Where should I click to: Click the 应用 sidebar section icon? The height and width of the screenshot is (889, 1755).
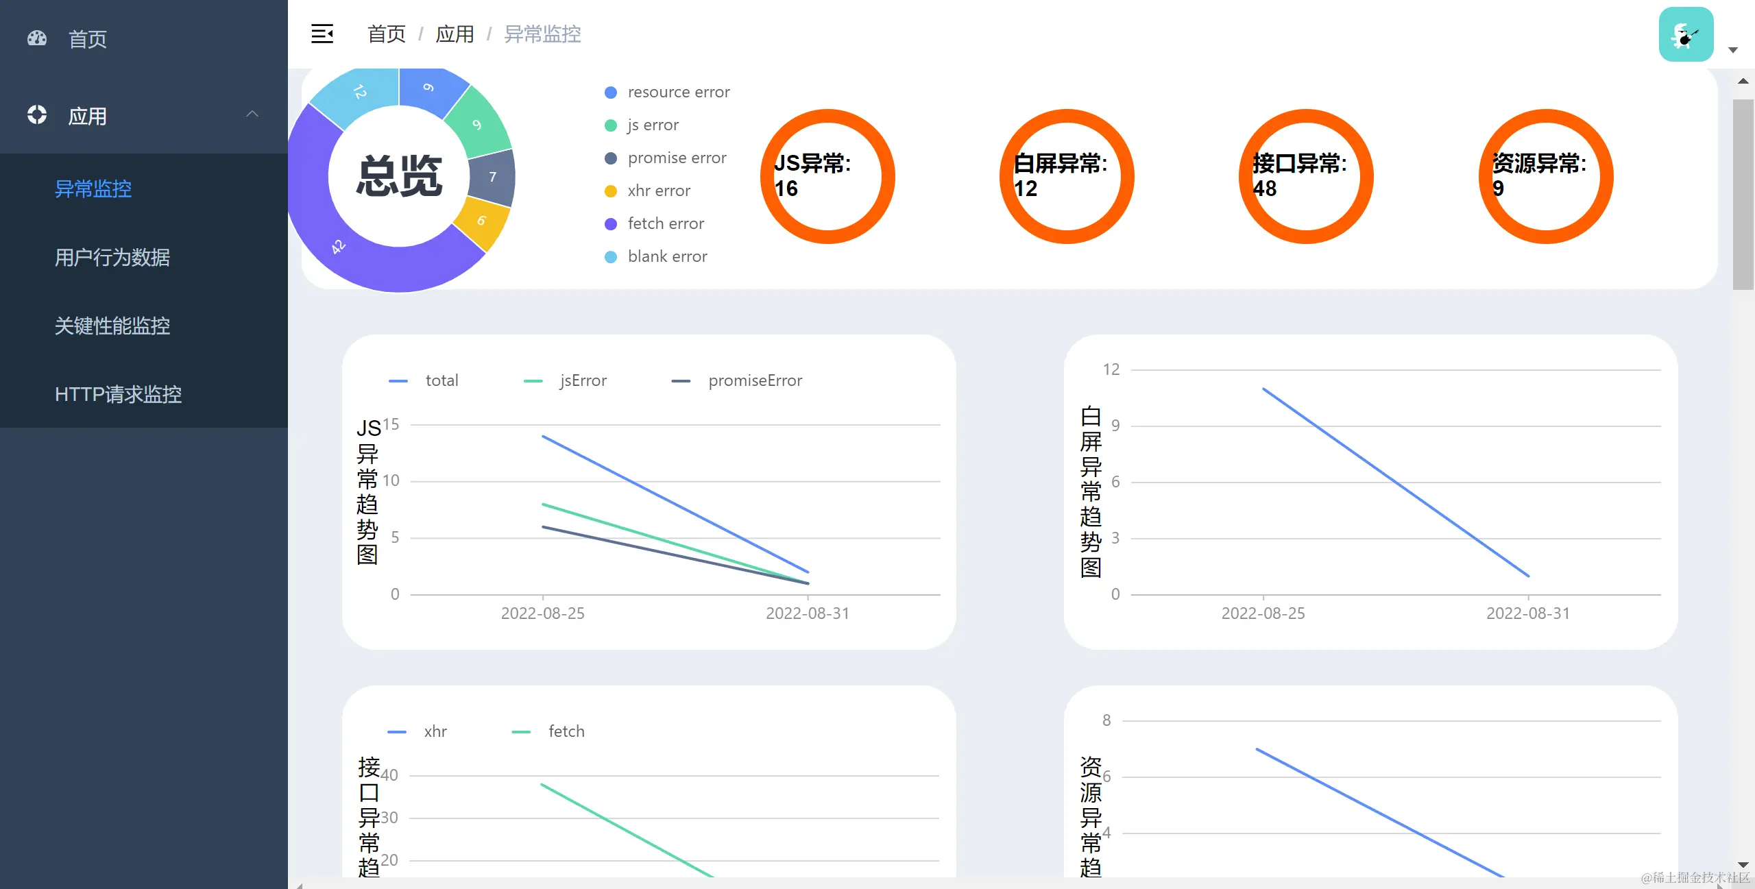click(37, 115)
